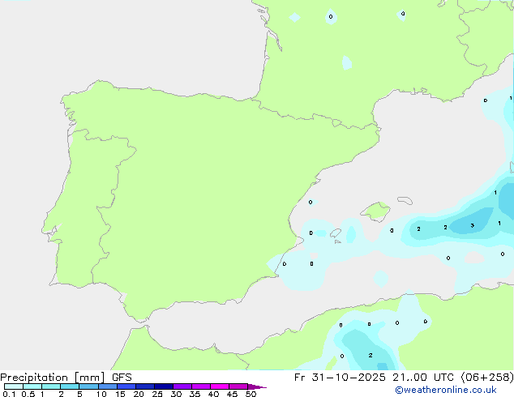Viewport: 514px width, 397px height.
Task: Click the '21..00 UTC' time text
Action: point(423,378)
